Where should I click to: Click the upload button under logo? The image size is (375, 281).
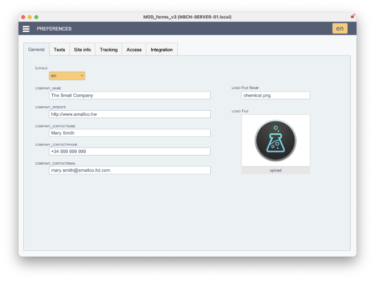276,170
